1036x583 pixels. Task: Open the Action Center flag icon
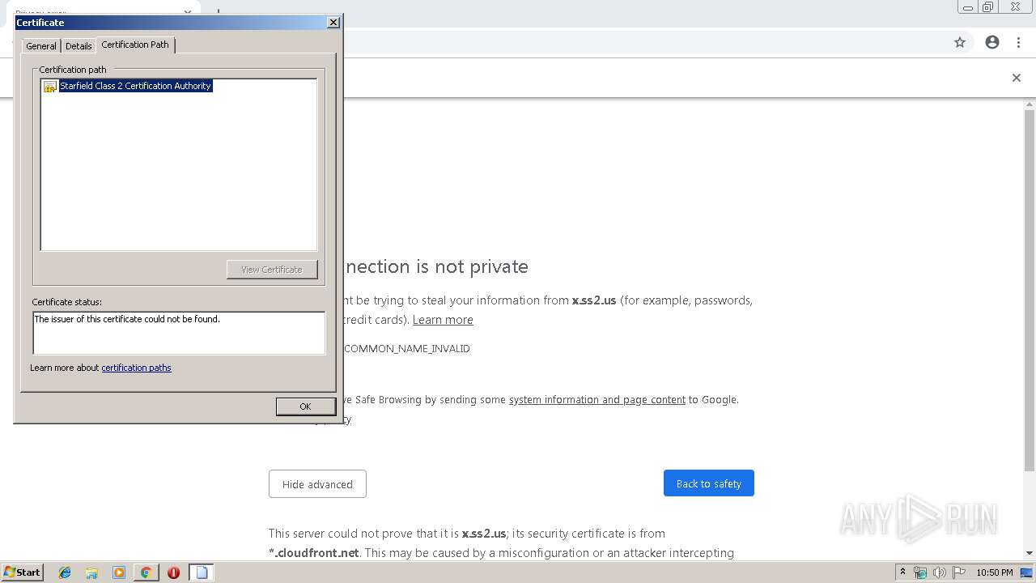959,572
